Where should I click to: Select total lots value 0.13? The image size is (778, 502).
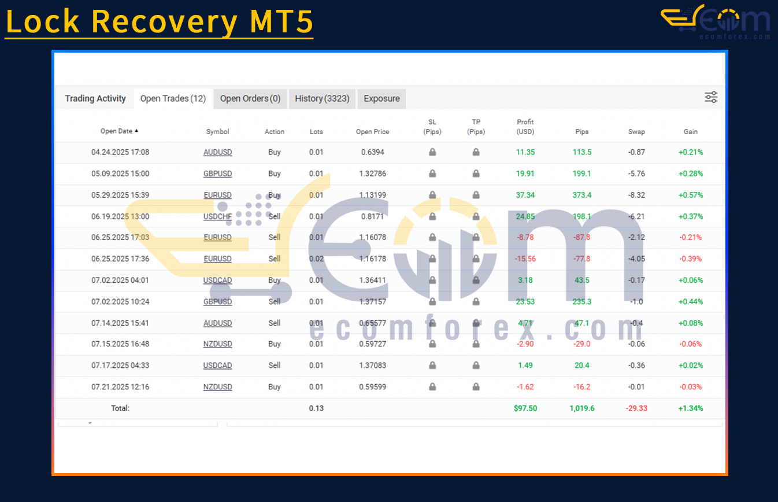pos(316,408)
